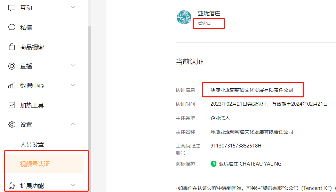Screen dimensions: 336x192
Task: Expand the 数据中心 menu chevron
Action: click(x=73, y=85)
